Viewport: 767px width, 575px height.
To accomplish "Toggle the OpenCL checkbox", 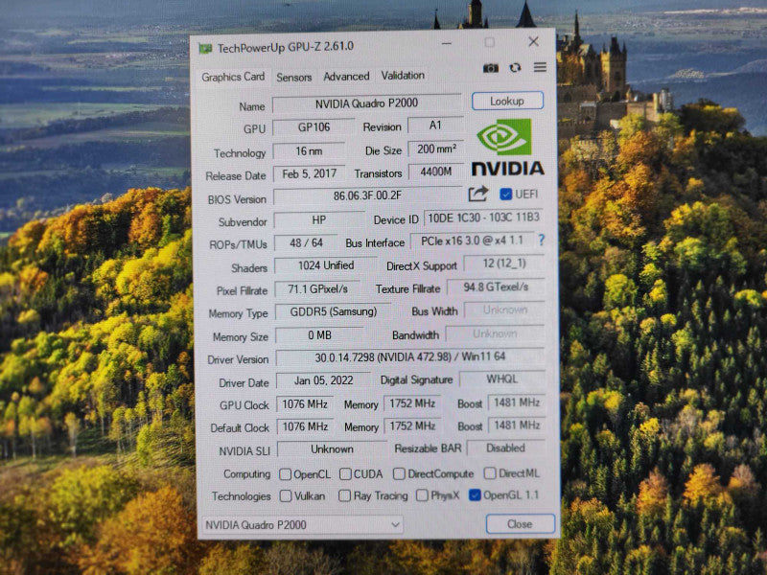I will click(285, 474).
